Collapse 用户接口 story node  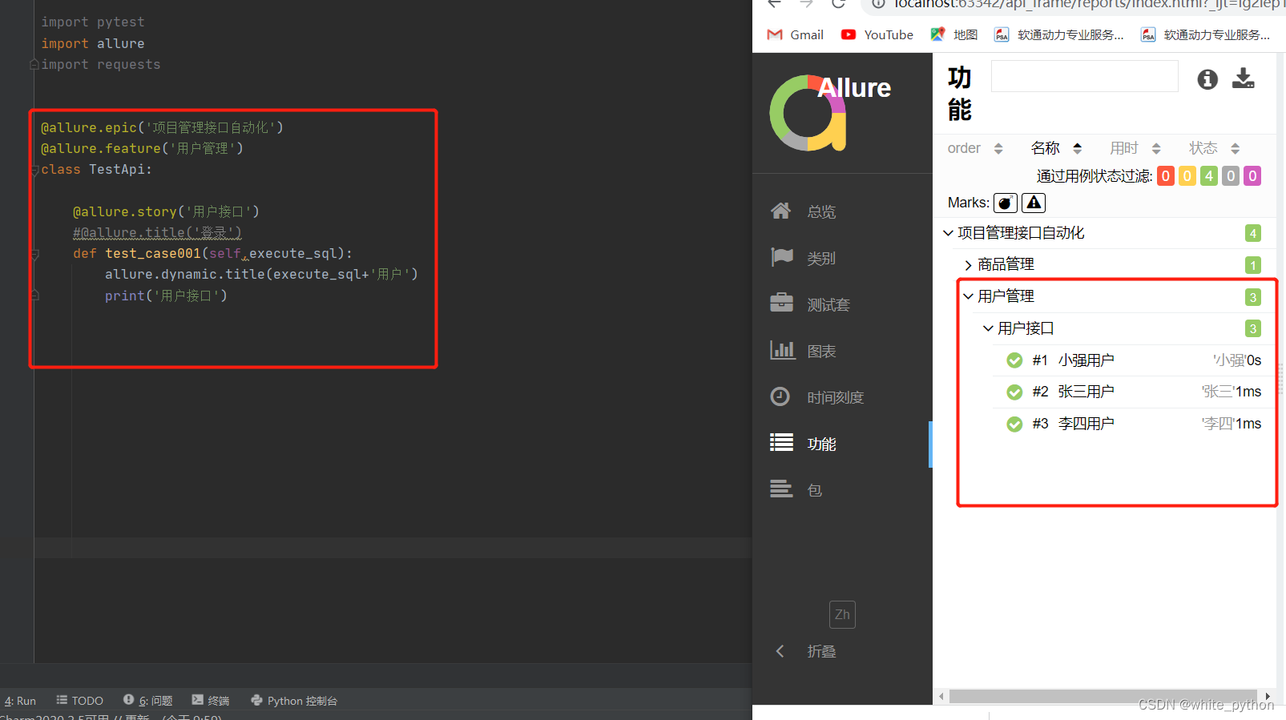point(988,328)
